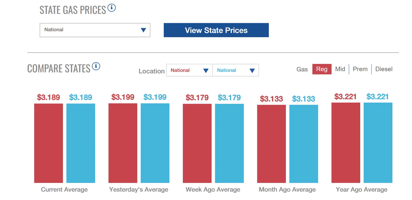
Task: Click info icon beside State Gas Prices
Action: click(111, 8)
